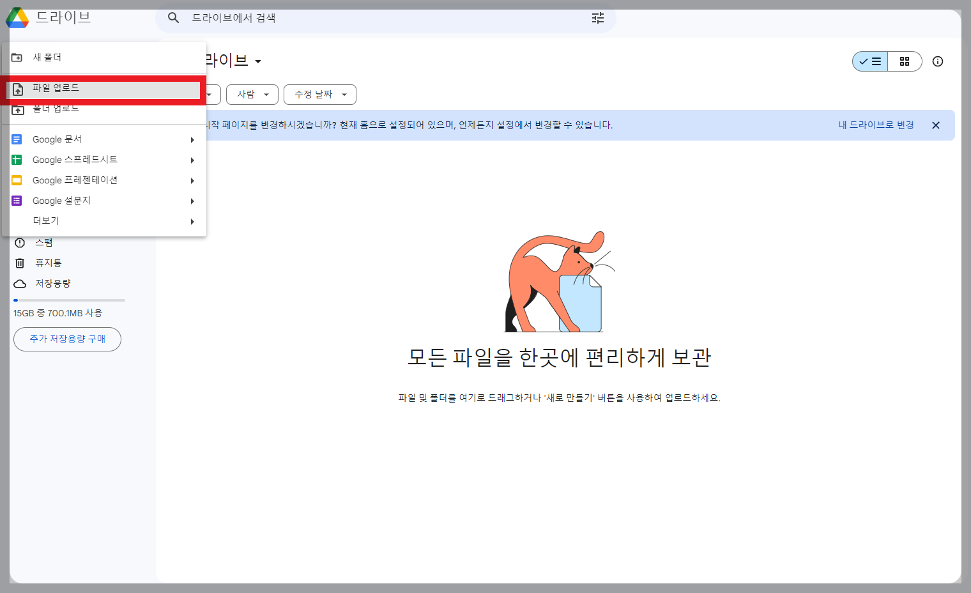This screenshot has width=971, height=593.
Task: Choose Google 스프레드시트 from the menu
Action: point(104,160)
